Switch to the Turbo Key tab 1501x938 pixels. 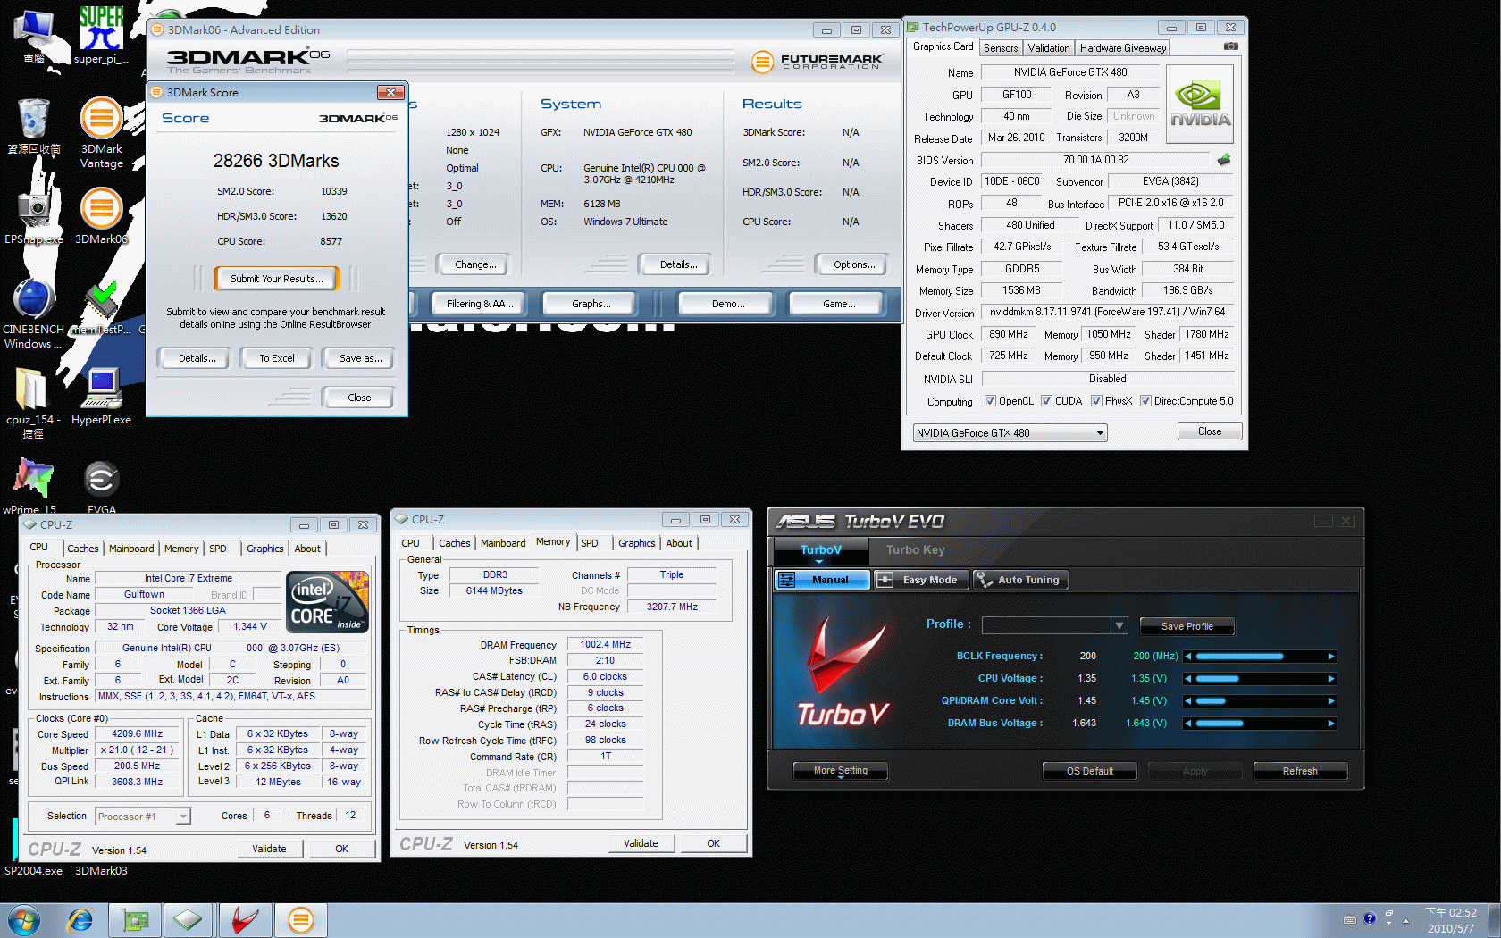click(915, 550)
